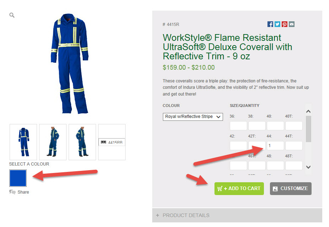The width and height of the screenshot is (329, 227).
Task: Select second thumbnail with model wearing coverall
Action: coord(53,142)
